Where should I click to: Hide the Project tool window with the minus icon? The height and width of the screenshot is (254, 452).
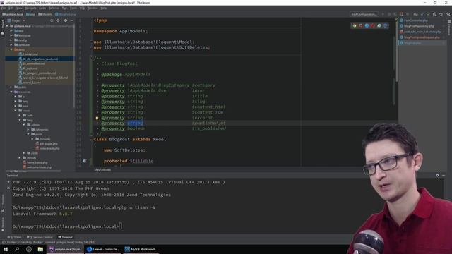click(x=72, y=20)
